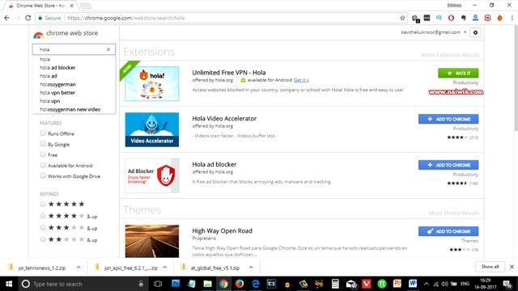Open Firefox from the taskbar

click(240, 284)
